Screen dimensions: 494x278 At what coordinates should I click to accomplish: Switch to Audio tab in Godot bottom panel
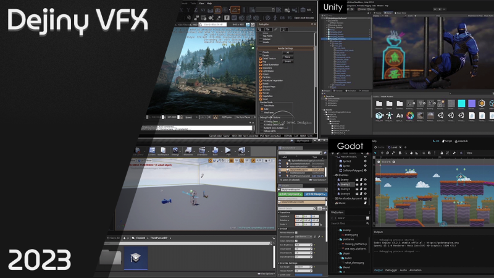pyautogui.click(x=403, y=270)
